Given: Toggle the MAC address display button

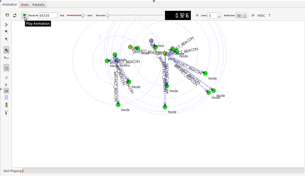Looking at the screenshot, I should coord(261,16).
